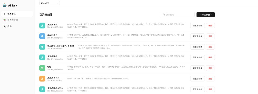Click the 管家 description mentioning 小管家
Image resolution: width=258 pixels, height=94 pixels.
126,68
